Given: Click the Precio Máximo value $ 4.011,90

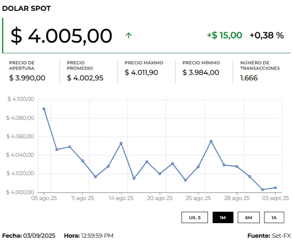Looking at the screenshot, I should (x=141, y=72).
